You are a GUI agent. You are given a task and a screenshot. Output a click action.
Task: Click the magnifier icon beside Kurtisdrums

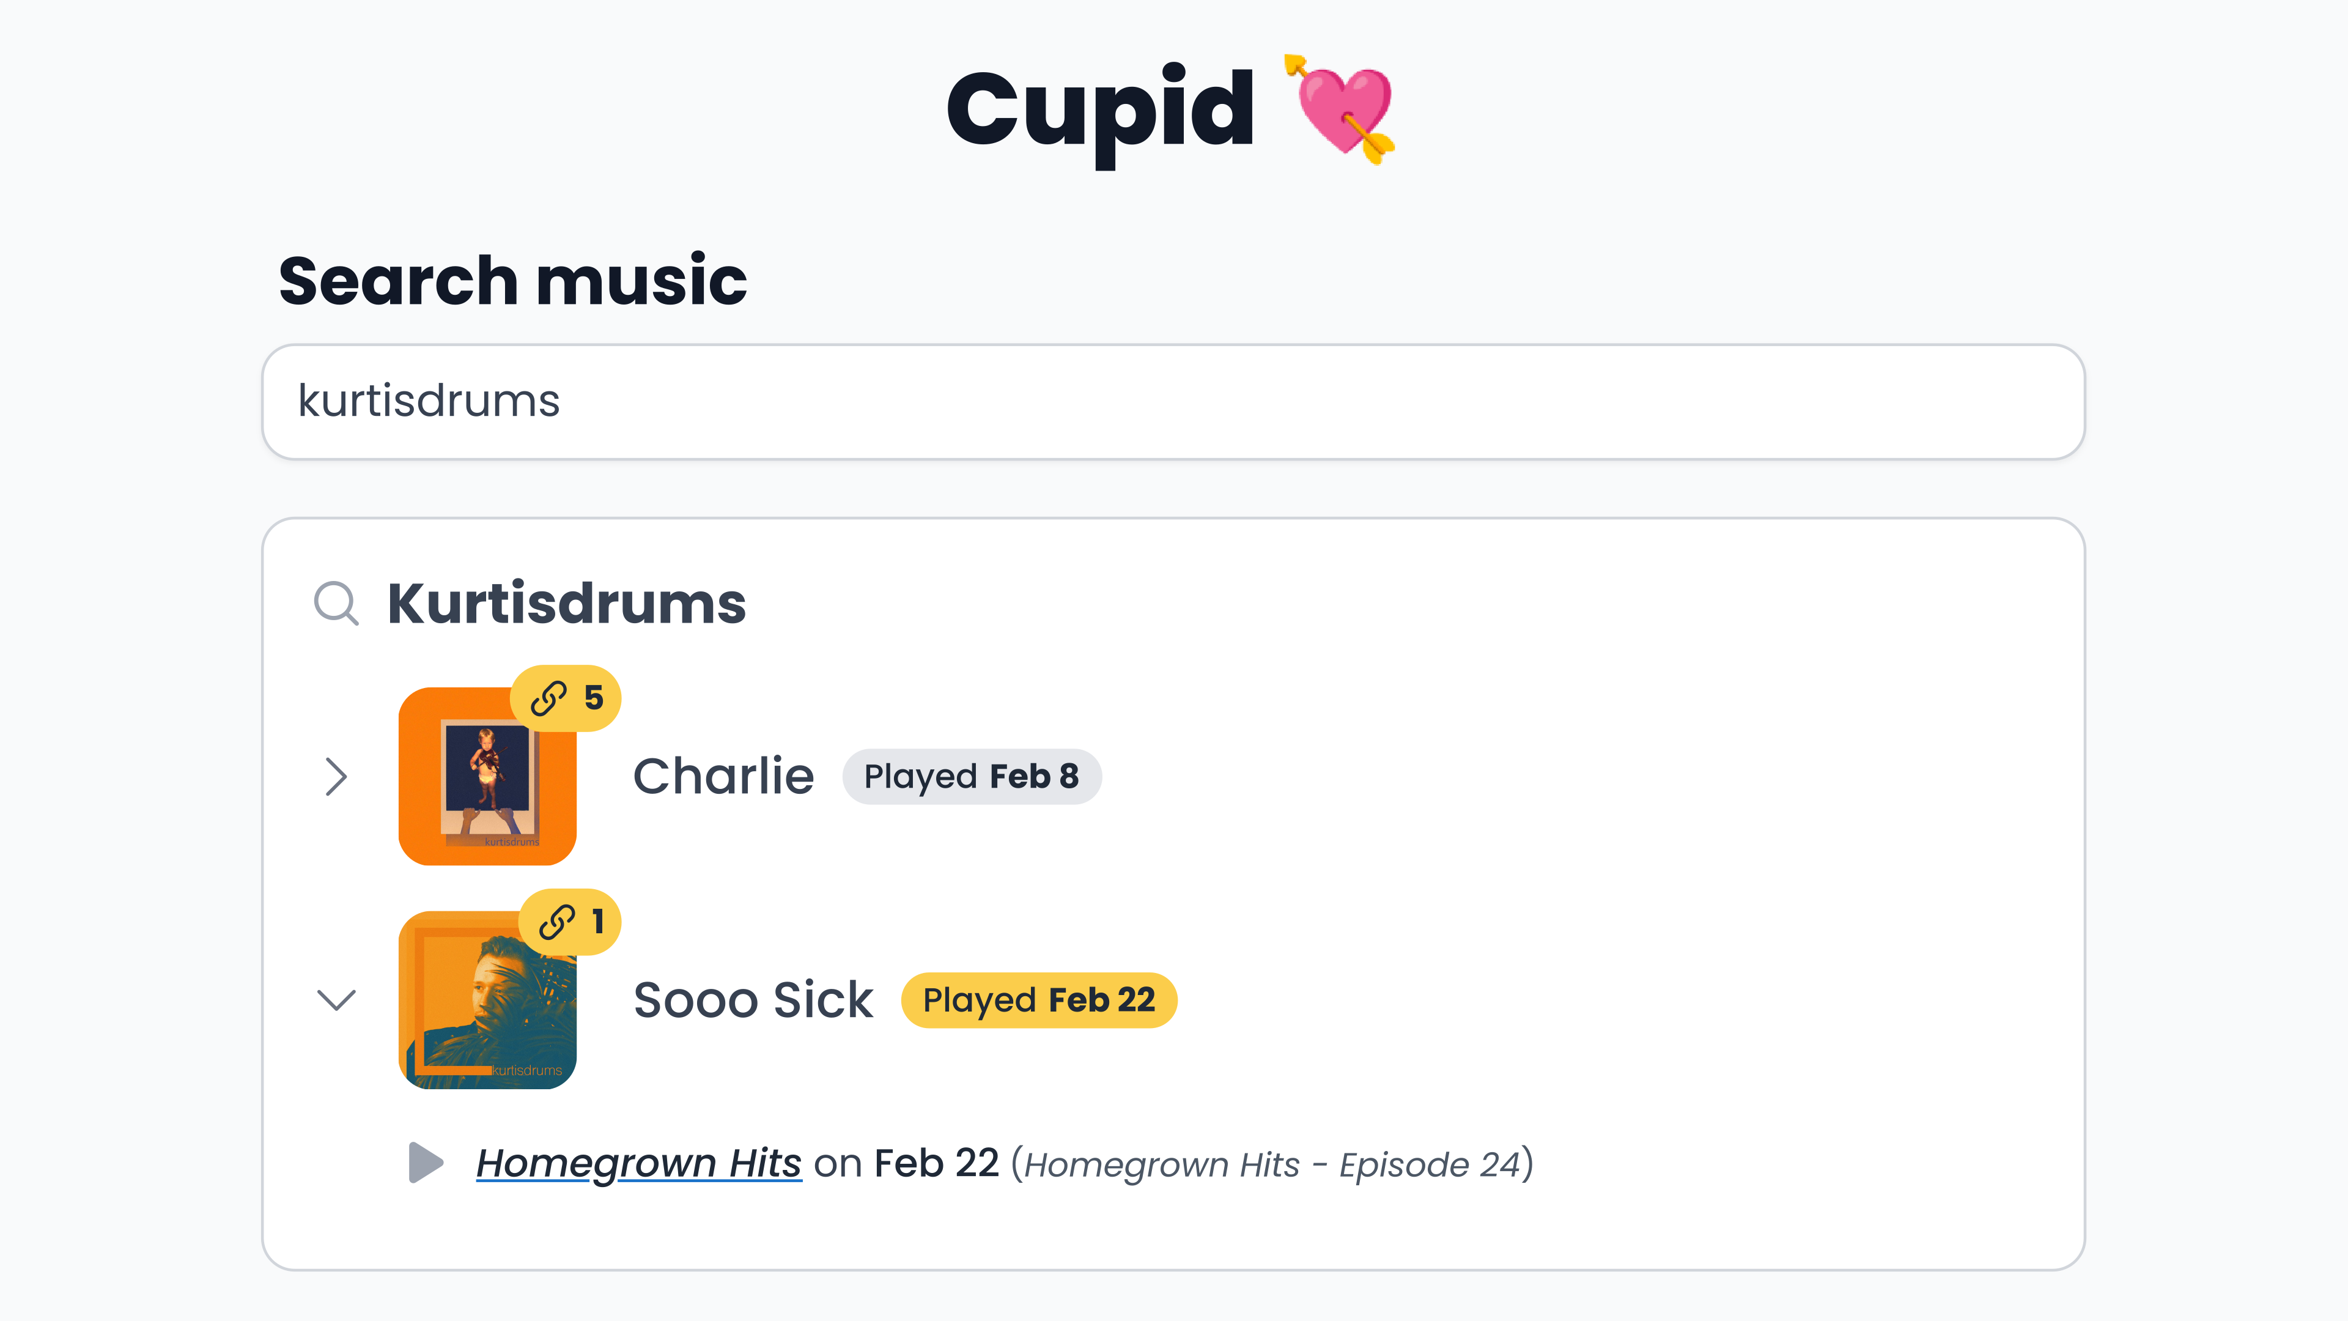click(336, 604)
